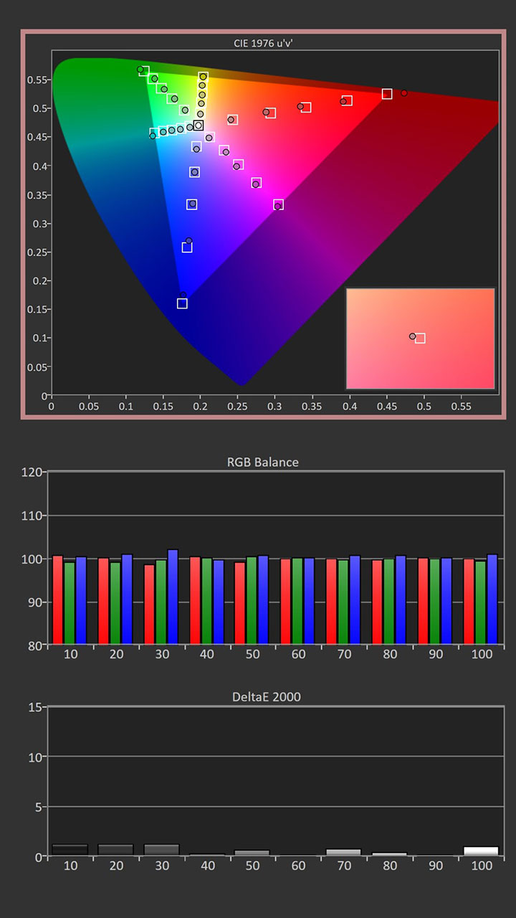Select the magenta secondary target square in CIE chart
The height and width of the screenshot is (918, 516).
pos(279,204)
